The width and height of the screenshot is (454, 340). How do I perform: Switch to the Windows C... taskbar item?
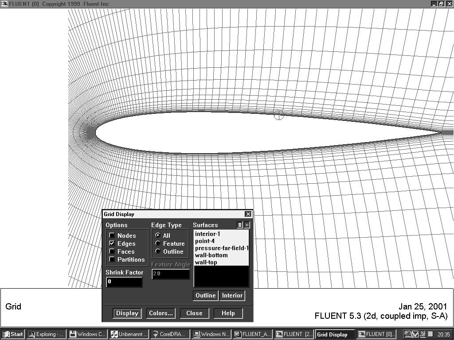pyautogui.click(x=88, y=334)
